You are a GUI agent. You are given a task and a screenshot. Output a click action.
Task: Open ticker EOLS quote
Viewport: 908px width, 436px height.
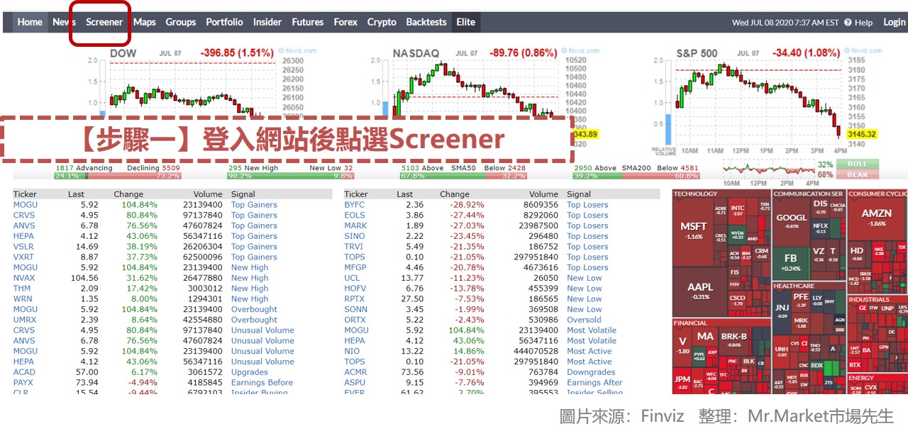pyautogui.click(x=355, y=216)
